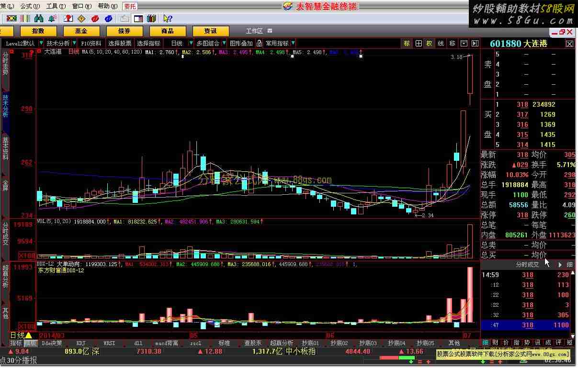Screen dimensions: 578x368
Task: Click the 细 detail label in 分时成交 header
Action: [569, 264]
